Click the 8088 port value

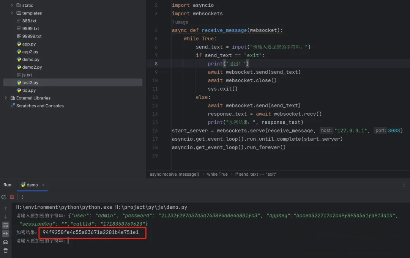(394, 131)
